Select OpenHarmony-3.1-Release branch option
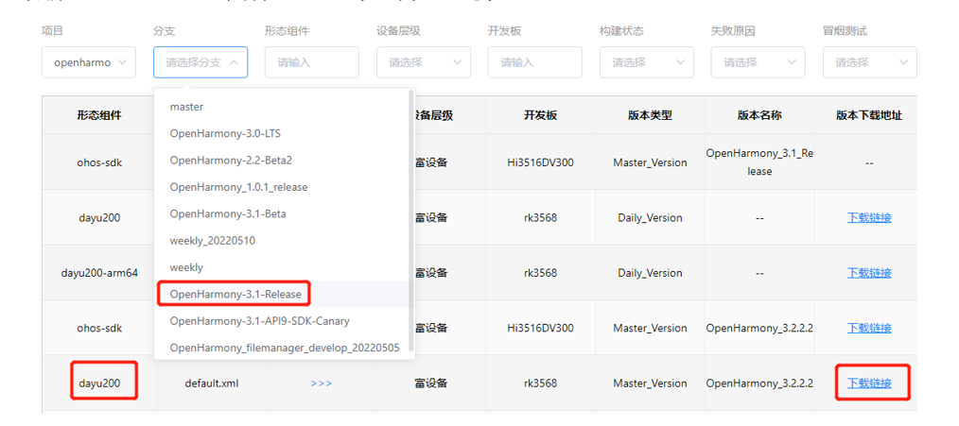The height and width of the screenshot is (426, 959). point(281,294)
